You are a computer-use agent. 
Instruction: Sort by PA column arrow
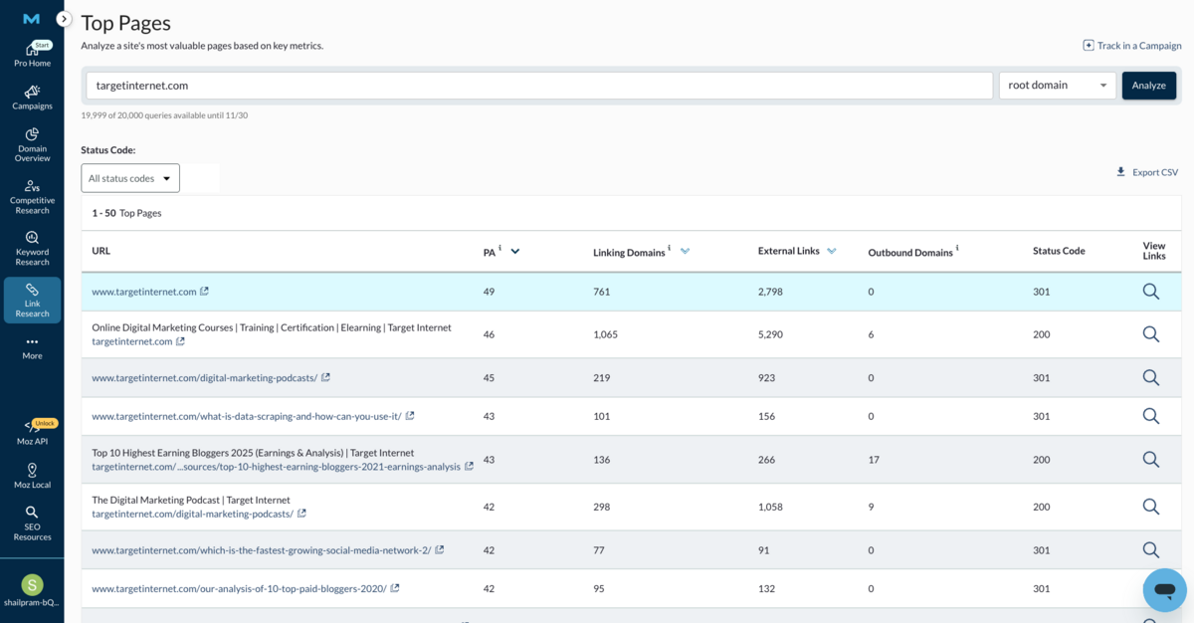[515, 252]
